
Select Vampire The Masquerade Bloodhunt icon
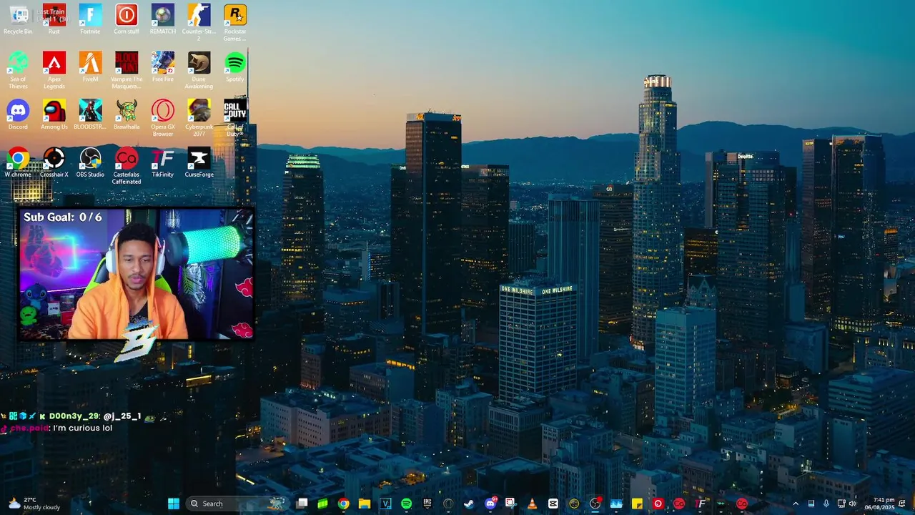tap(127, 71)
